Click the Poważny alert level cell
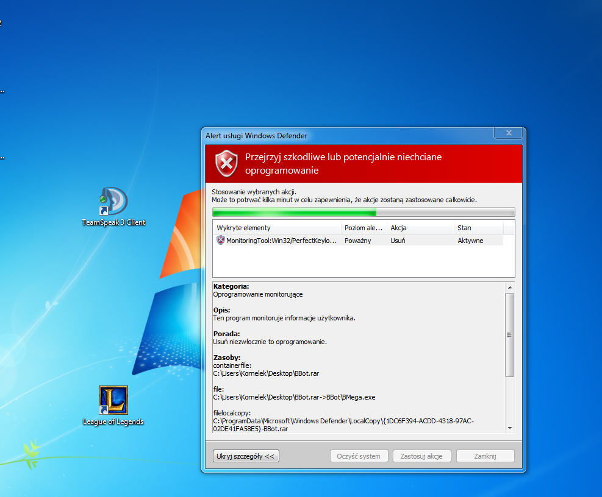The height and width of the screenshot is (497, 602). pyautogui.click(x=358, y=241)
